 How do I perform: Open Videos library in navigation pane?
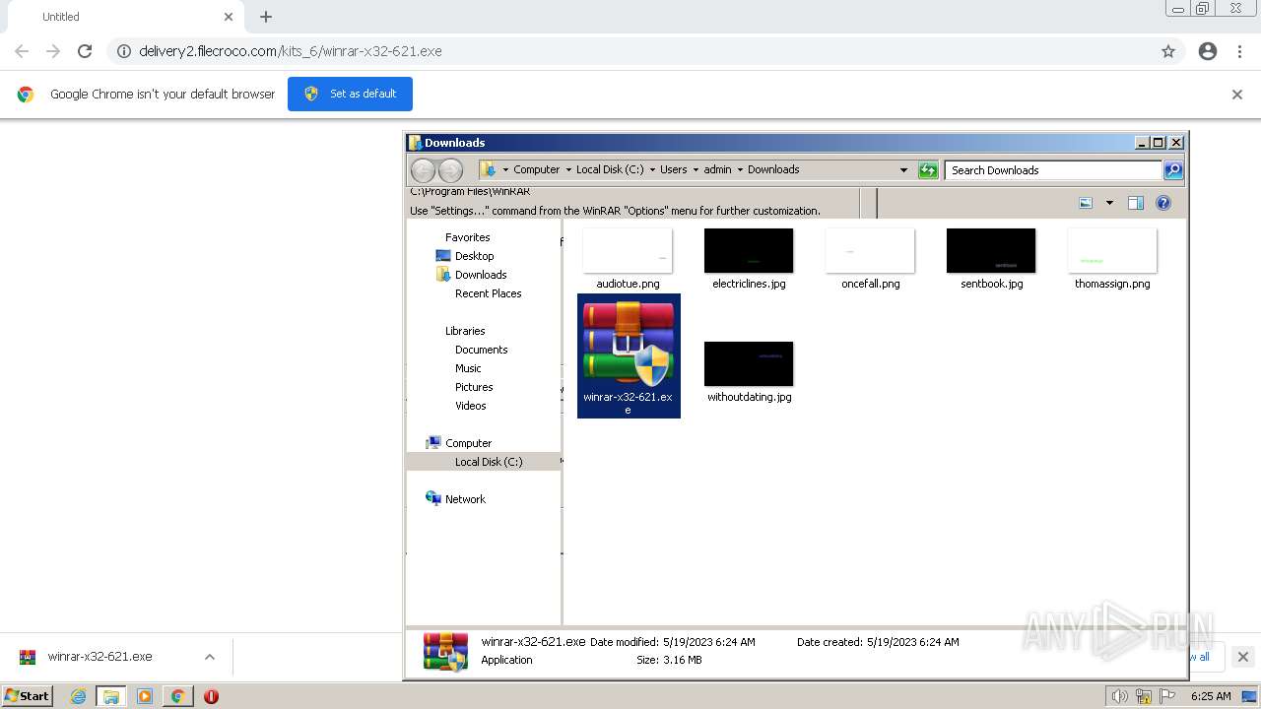[x=470, y=406]
